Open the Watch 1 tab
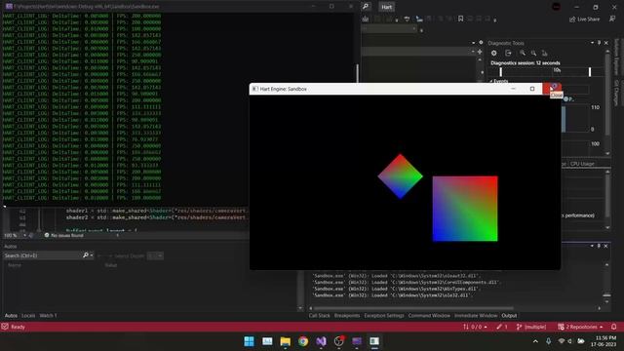 coord(48,316)
